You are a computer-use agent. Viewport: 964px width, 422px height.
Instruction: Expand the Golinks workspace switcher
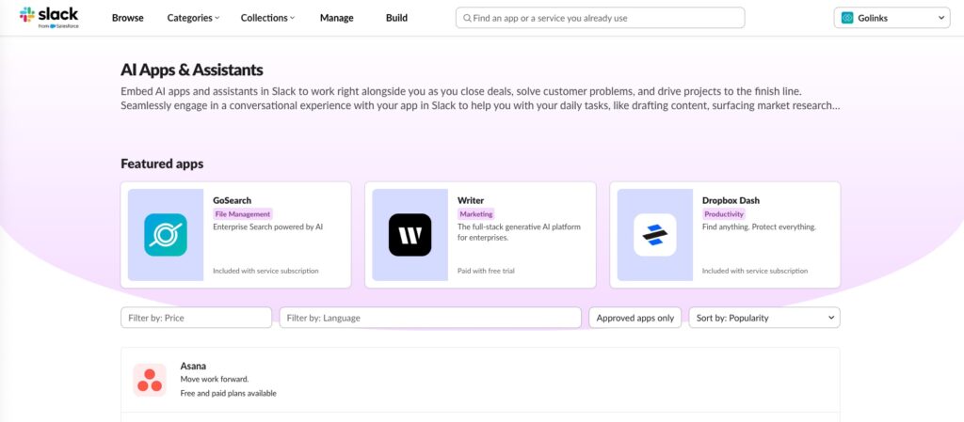click(892, 18)
